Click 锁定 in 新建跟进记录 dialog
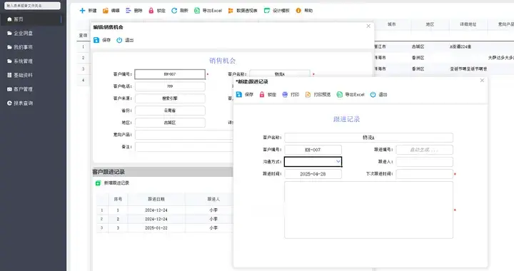This screenshot has width=514, height=271. tap(268, 95)
